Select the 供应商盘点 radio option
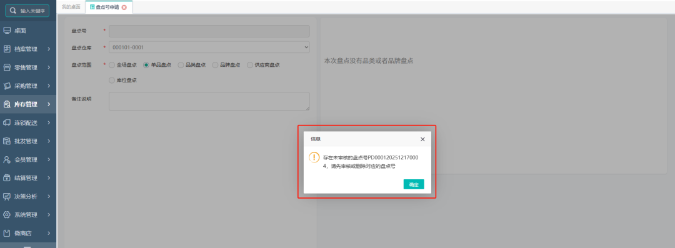The width and height of the screenshot is (675, 248). (249, 65)
